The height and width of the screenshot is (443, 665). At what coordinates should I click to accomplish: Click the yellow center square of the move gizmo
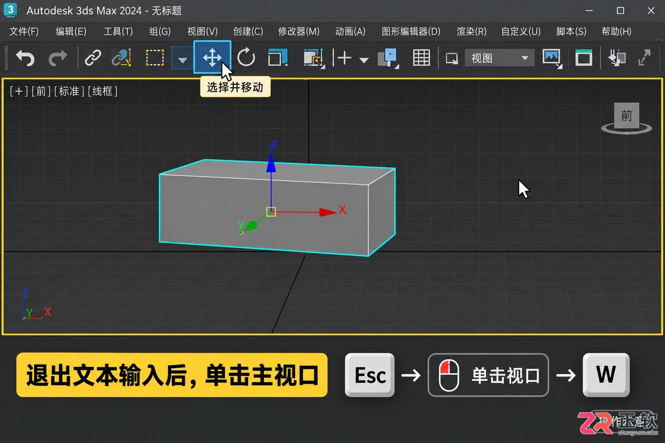pyautogui.click(x=271, y=212)
